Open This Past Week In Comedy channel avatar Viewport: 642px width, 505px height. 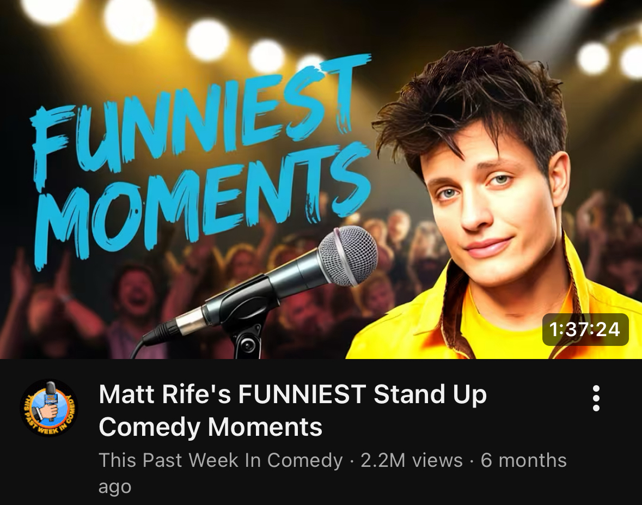48,408
